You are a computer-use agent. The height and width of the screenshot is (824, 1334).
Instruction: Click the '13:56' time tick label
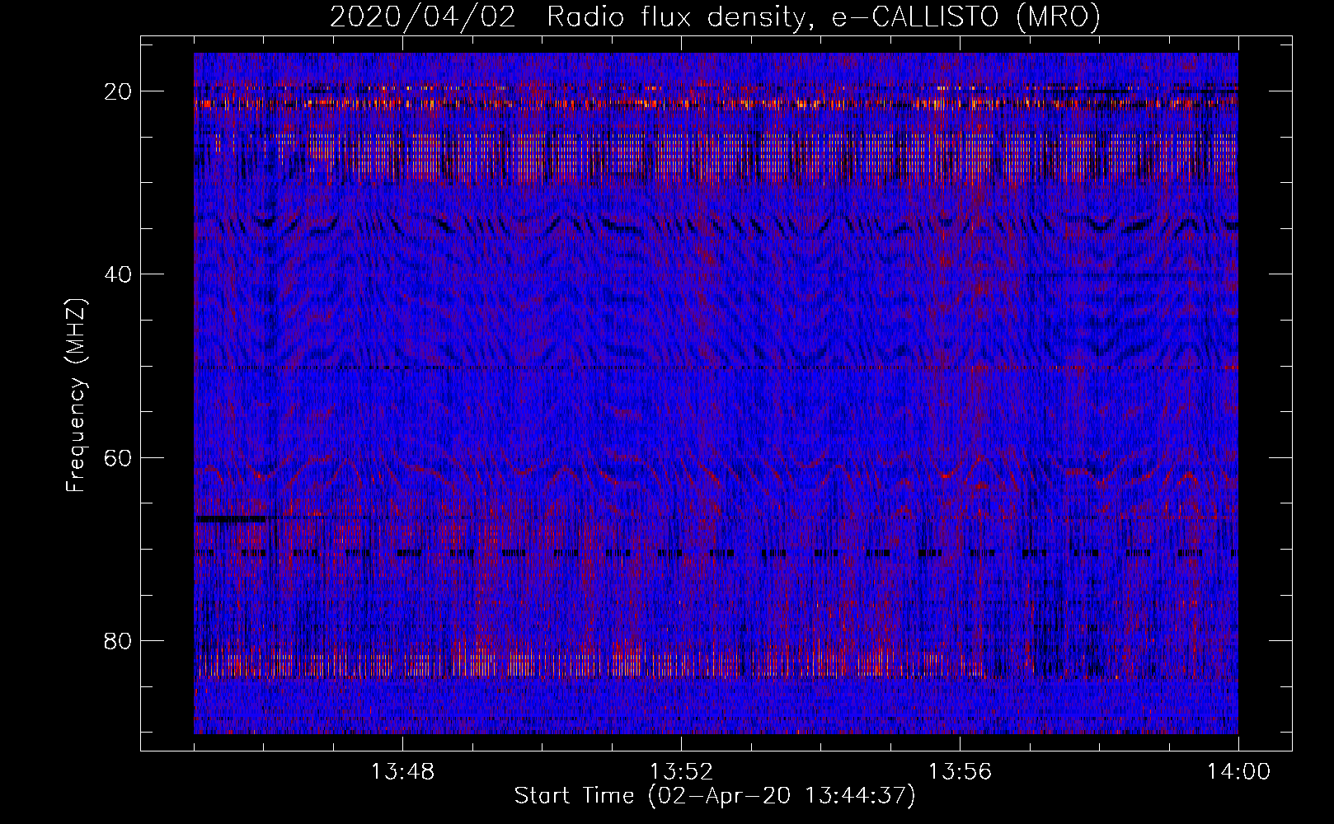point(960,772)
